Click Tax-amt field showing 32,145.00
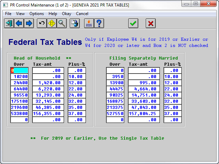219x164 pixels. tap(48, 101)
